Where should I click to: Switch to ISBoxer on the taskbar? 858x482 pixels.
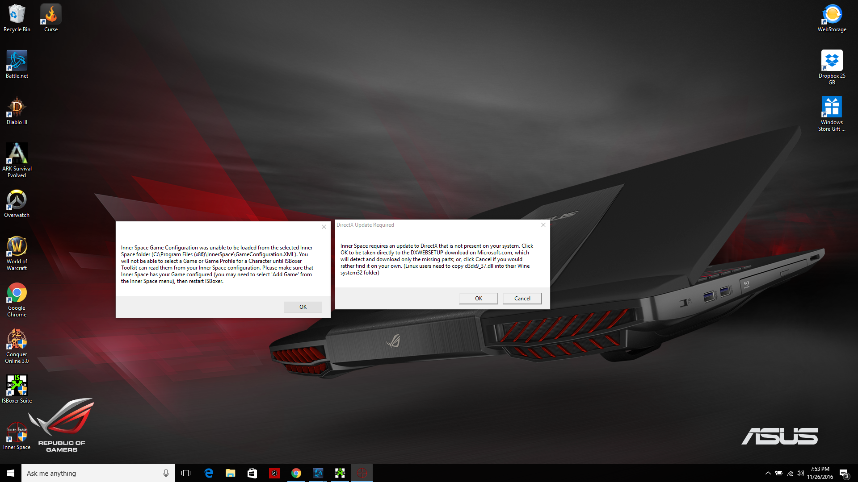(x=340, y=473)
